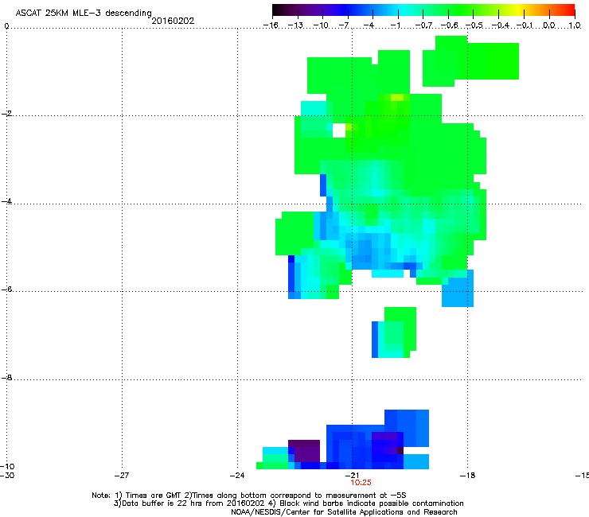Select the -0.5 colorbar tick label

coord(474,25)
